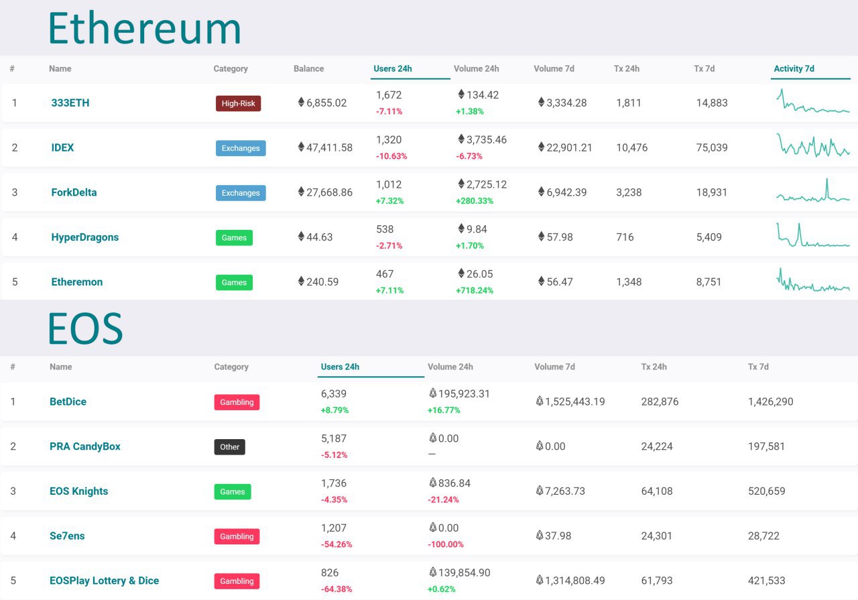Select 333ETH Tx 7d value 14,883

(712, 103)
